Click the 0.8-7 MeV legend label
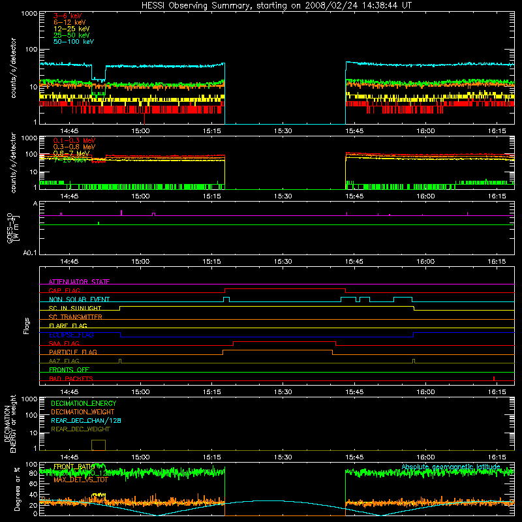The height and width of the screenshot is (522, 522). (x=72, y=153)
